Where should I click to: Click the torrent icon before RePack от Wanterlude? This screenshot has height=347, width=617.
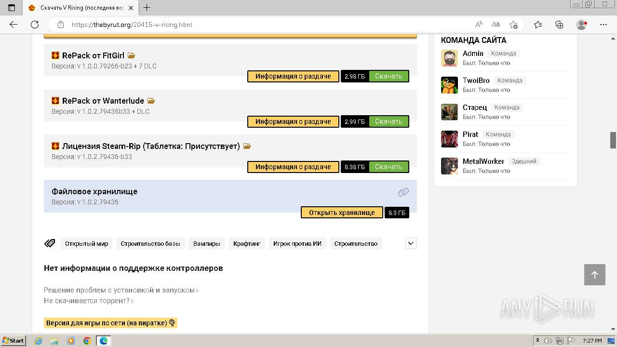click(55, 101)
